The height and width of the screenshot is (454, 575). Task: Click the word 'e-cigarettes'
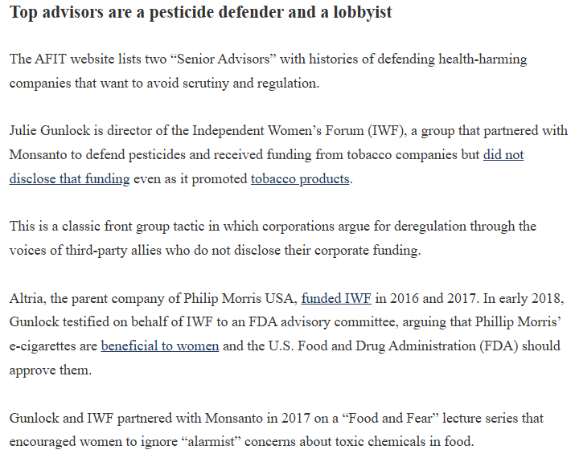tap(42, 347)
